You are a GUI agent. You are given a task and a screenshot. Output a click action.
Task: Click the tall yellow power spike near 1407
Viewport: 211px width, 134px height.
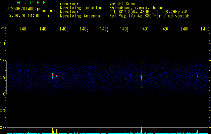(x=141, y=131)
